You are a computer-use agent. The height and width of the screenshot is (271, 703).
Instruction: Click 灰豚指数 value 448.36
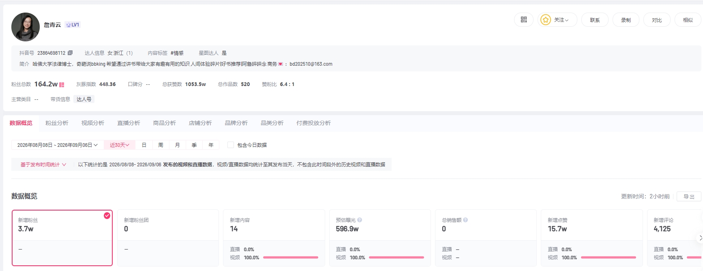(107, 84)
